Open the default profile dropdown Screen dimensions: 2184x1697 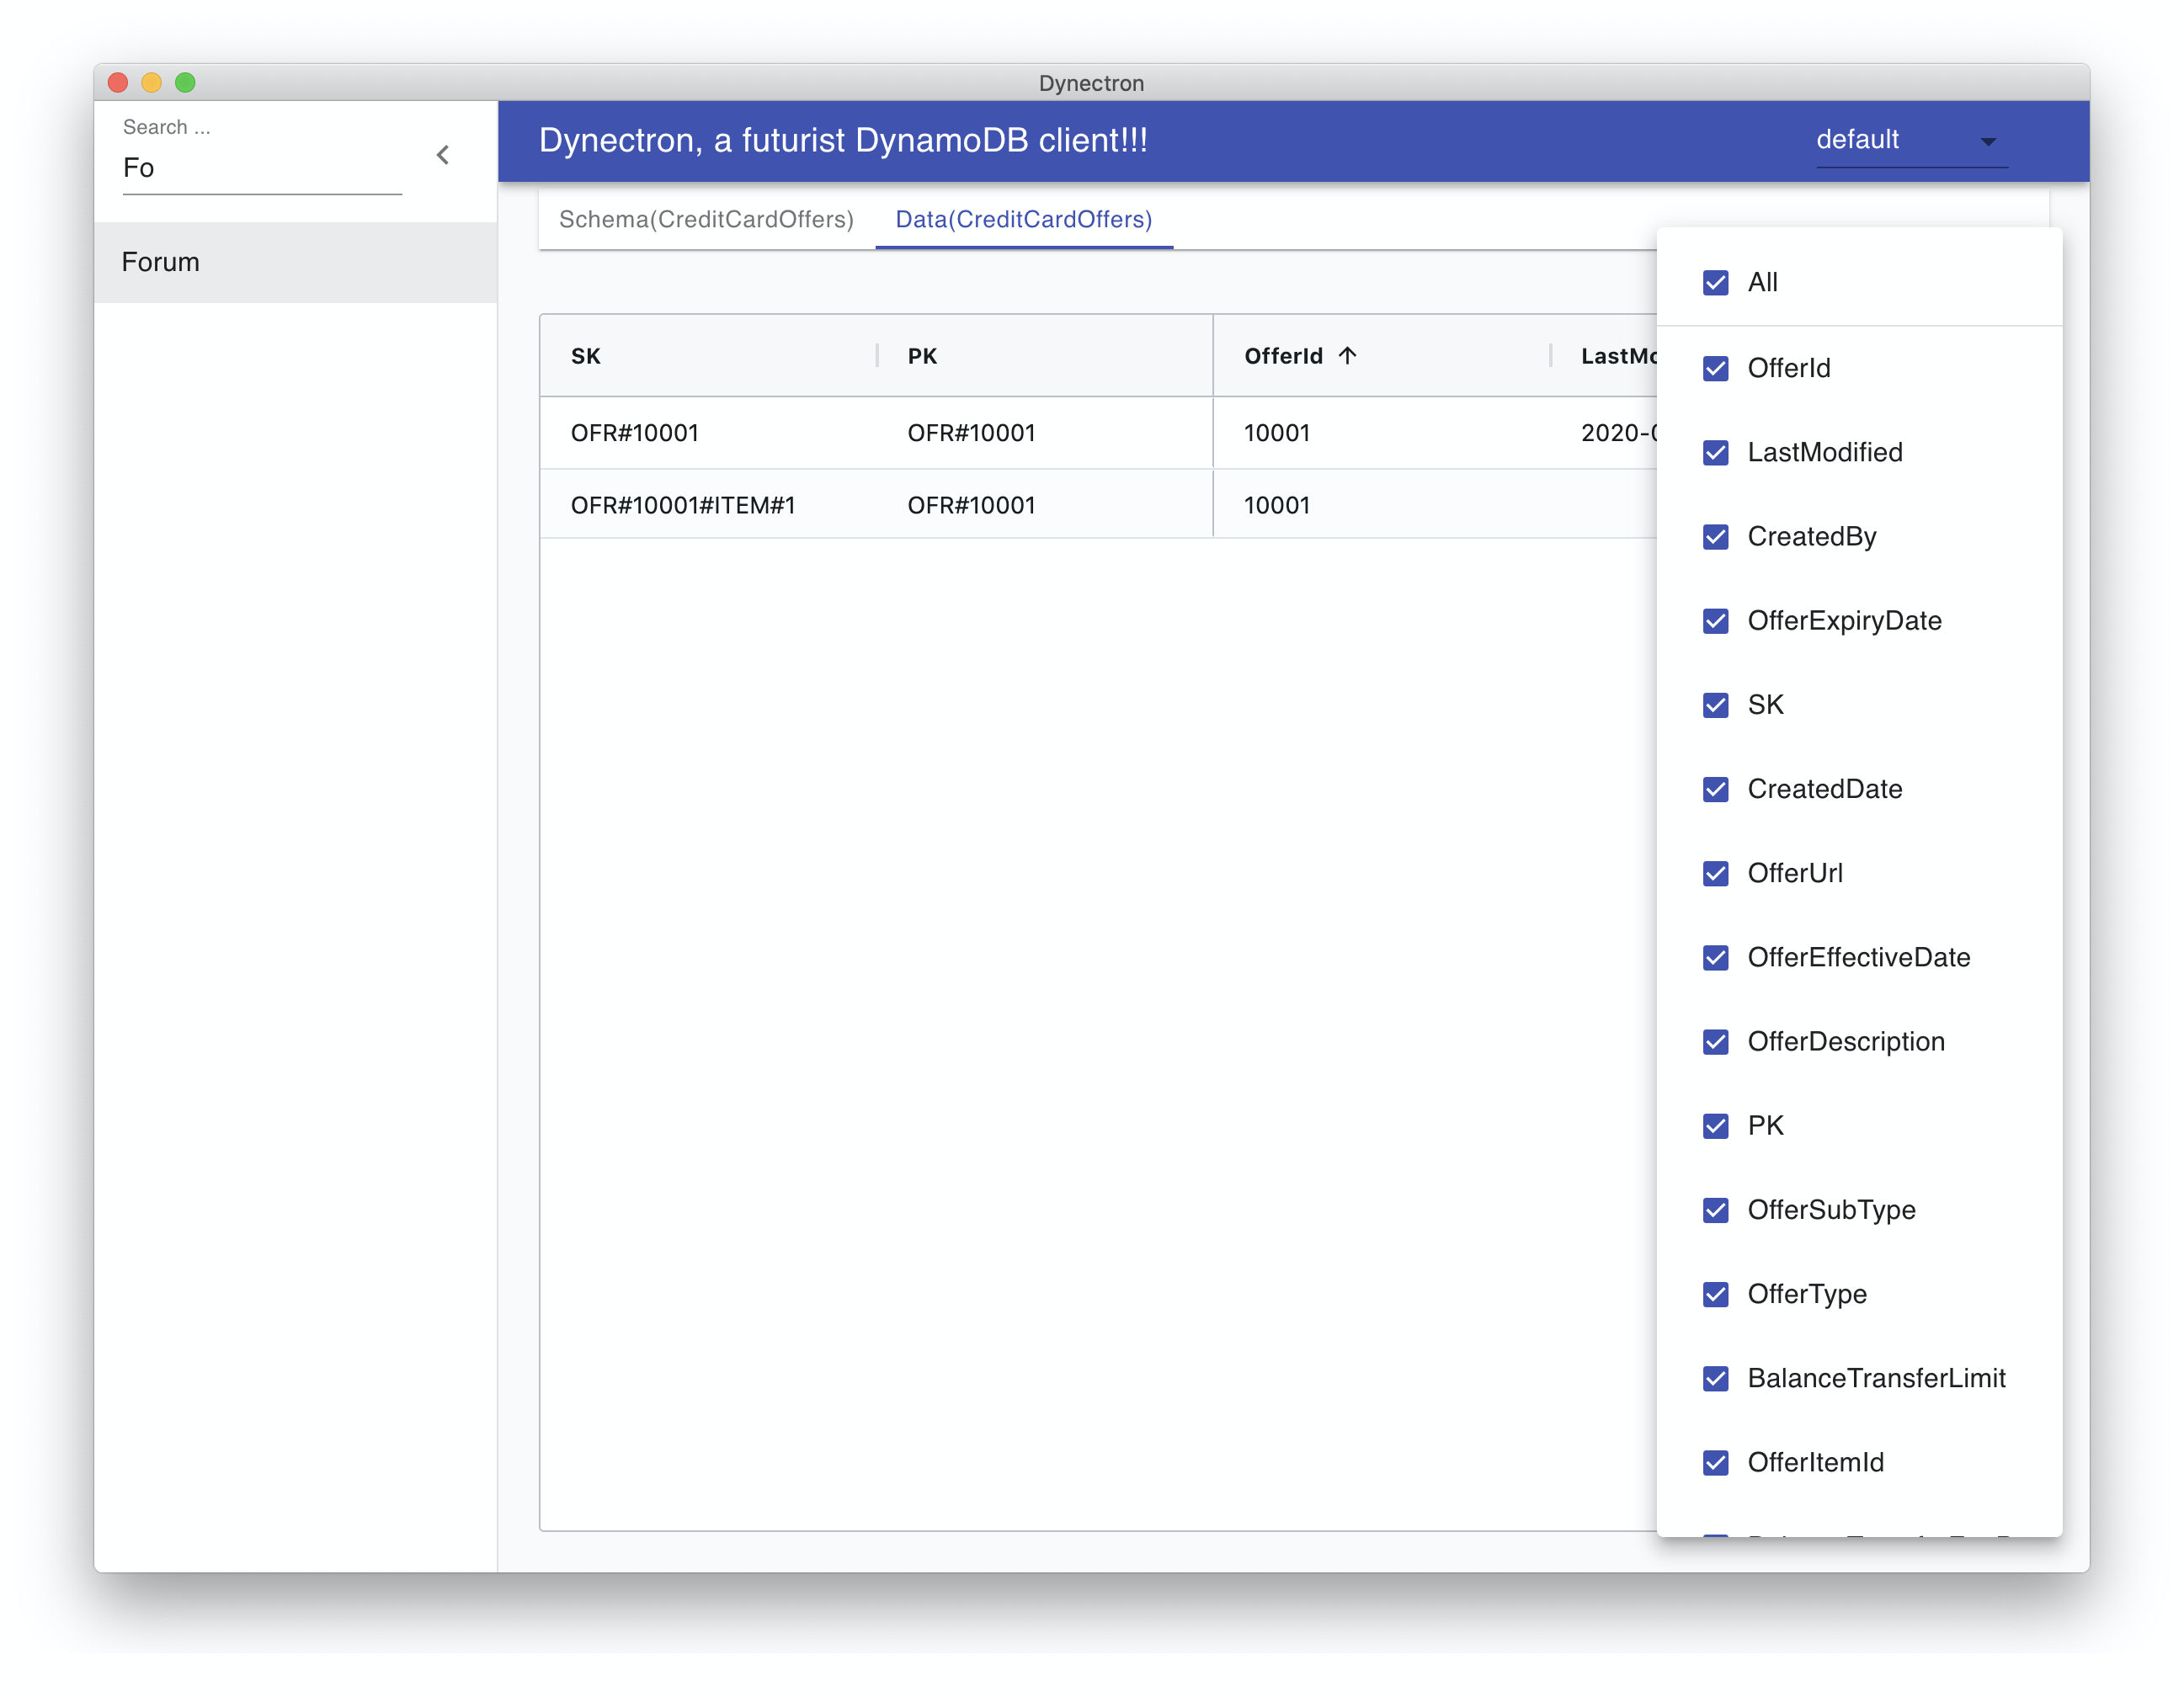tap(1910, 140)
